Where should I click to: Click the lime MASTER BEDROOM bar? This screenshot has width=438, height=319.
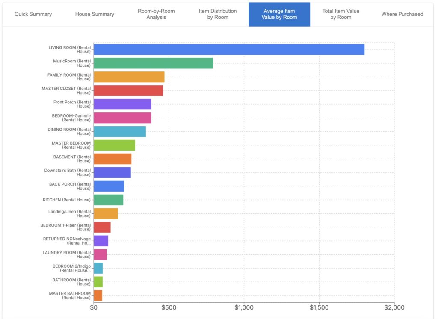[114, 145]
